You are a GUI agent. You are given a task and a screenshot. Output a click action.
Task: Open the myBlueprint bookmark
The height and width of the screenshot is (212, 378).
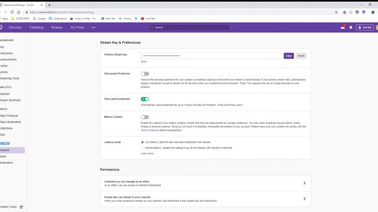(x=58, y=18)
